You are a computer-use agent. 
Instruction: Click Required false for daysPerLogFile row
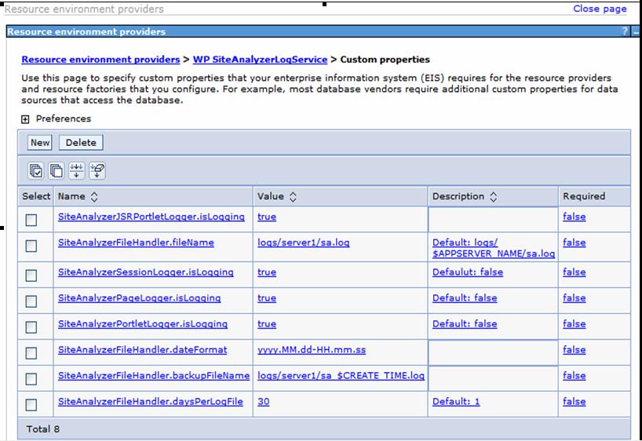point(574,401)
